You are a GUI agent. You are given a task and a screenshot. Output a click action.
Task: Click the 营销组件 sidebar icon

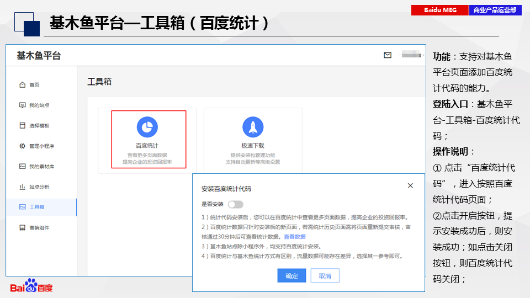[22, 228]
